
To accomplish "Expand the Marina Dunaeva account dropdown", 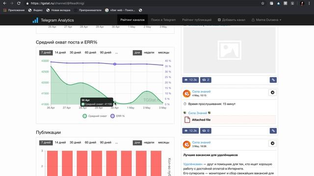I will tap(266, 20).
